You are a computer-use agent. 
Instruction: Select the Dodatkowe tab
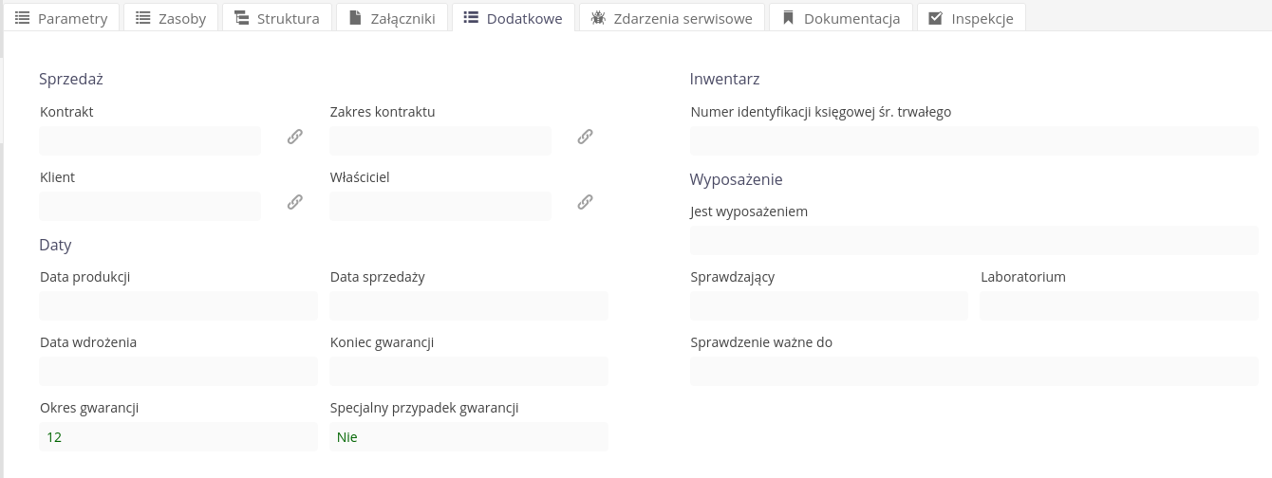513,18
